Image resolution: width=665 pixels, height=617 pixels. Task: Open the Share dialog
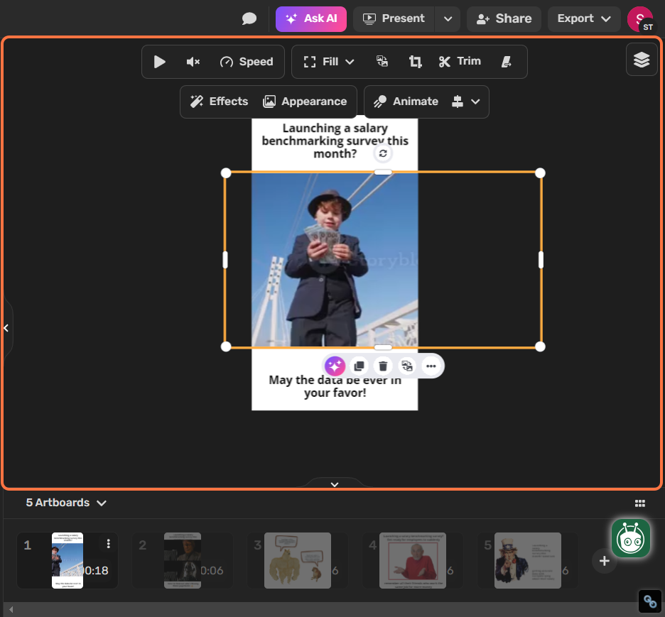click(504, 19)
